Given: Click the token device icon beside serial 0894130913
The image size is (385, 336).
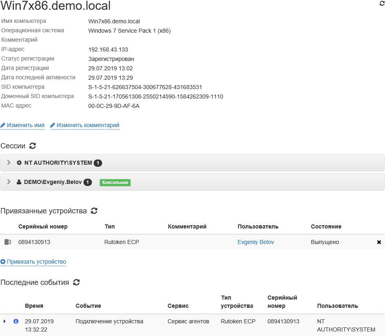Looking at the screenshot, I should (x=8, y=242).
